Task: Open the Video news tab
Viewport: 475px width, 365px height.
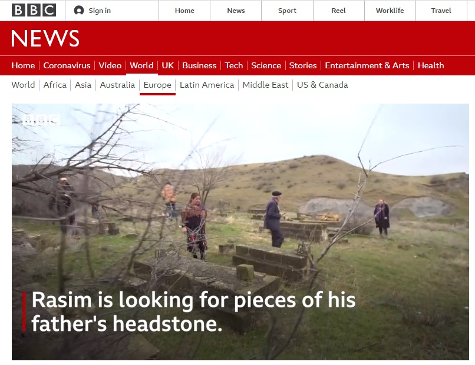Action: pyautogui.click(x=110, y=65)
